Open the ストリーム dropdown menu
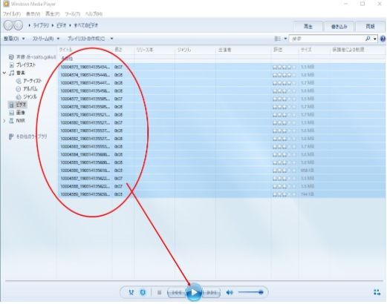 (46, 39)
